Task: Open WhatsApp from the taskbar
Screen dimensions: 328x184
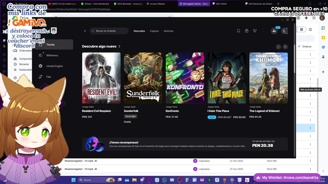Action: point(165,180)
